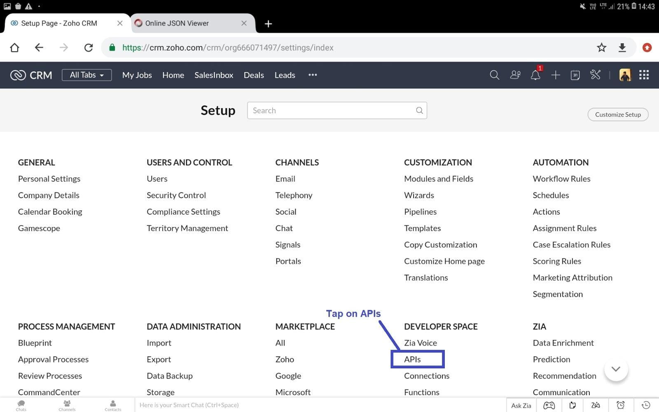659x412 pixels.
Task: Open Data Backup link
Action: click(170, 376)
